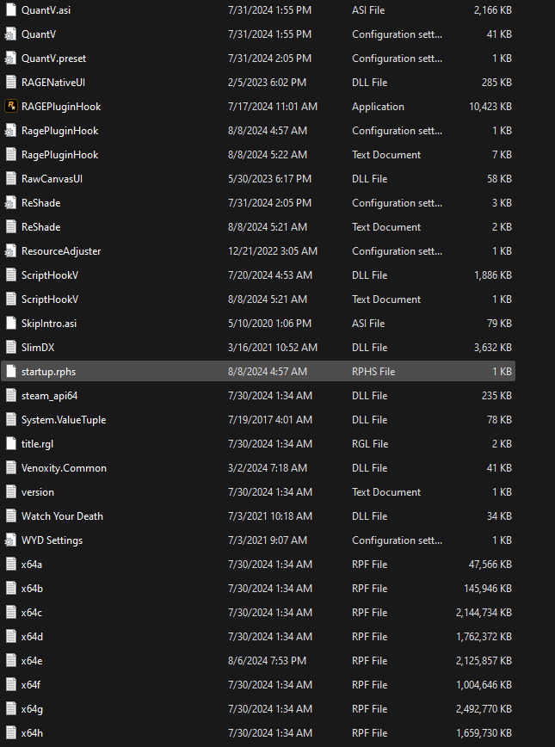Select the System.ValueTuple file name
This screenshot has height=747, width=555.
pos(64,420)
